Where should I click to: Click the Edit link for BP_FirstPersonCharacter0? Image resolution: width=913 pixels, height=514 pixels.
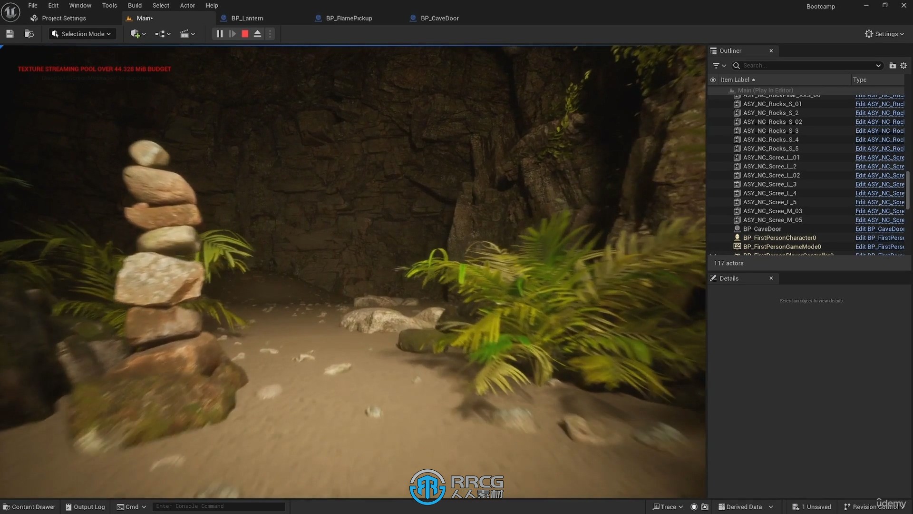click(880, 237)
